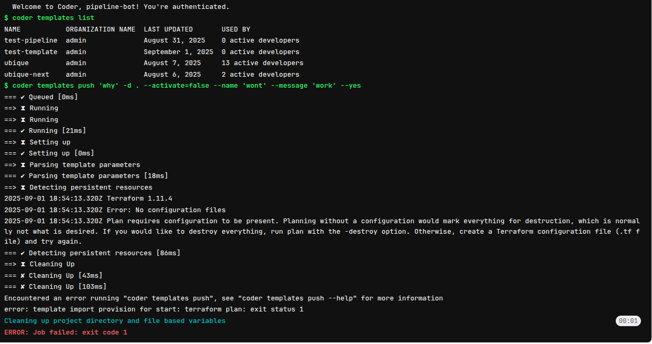Click the hourglass beside the untimed Cleaning Up
This screenshot has height=344, width=652.
(x=23, y=264)
